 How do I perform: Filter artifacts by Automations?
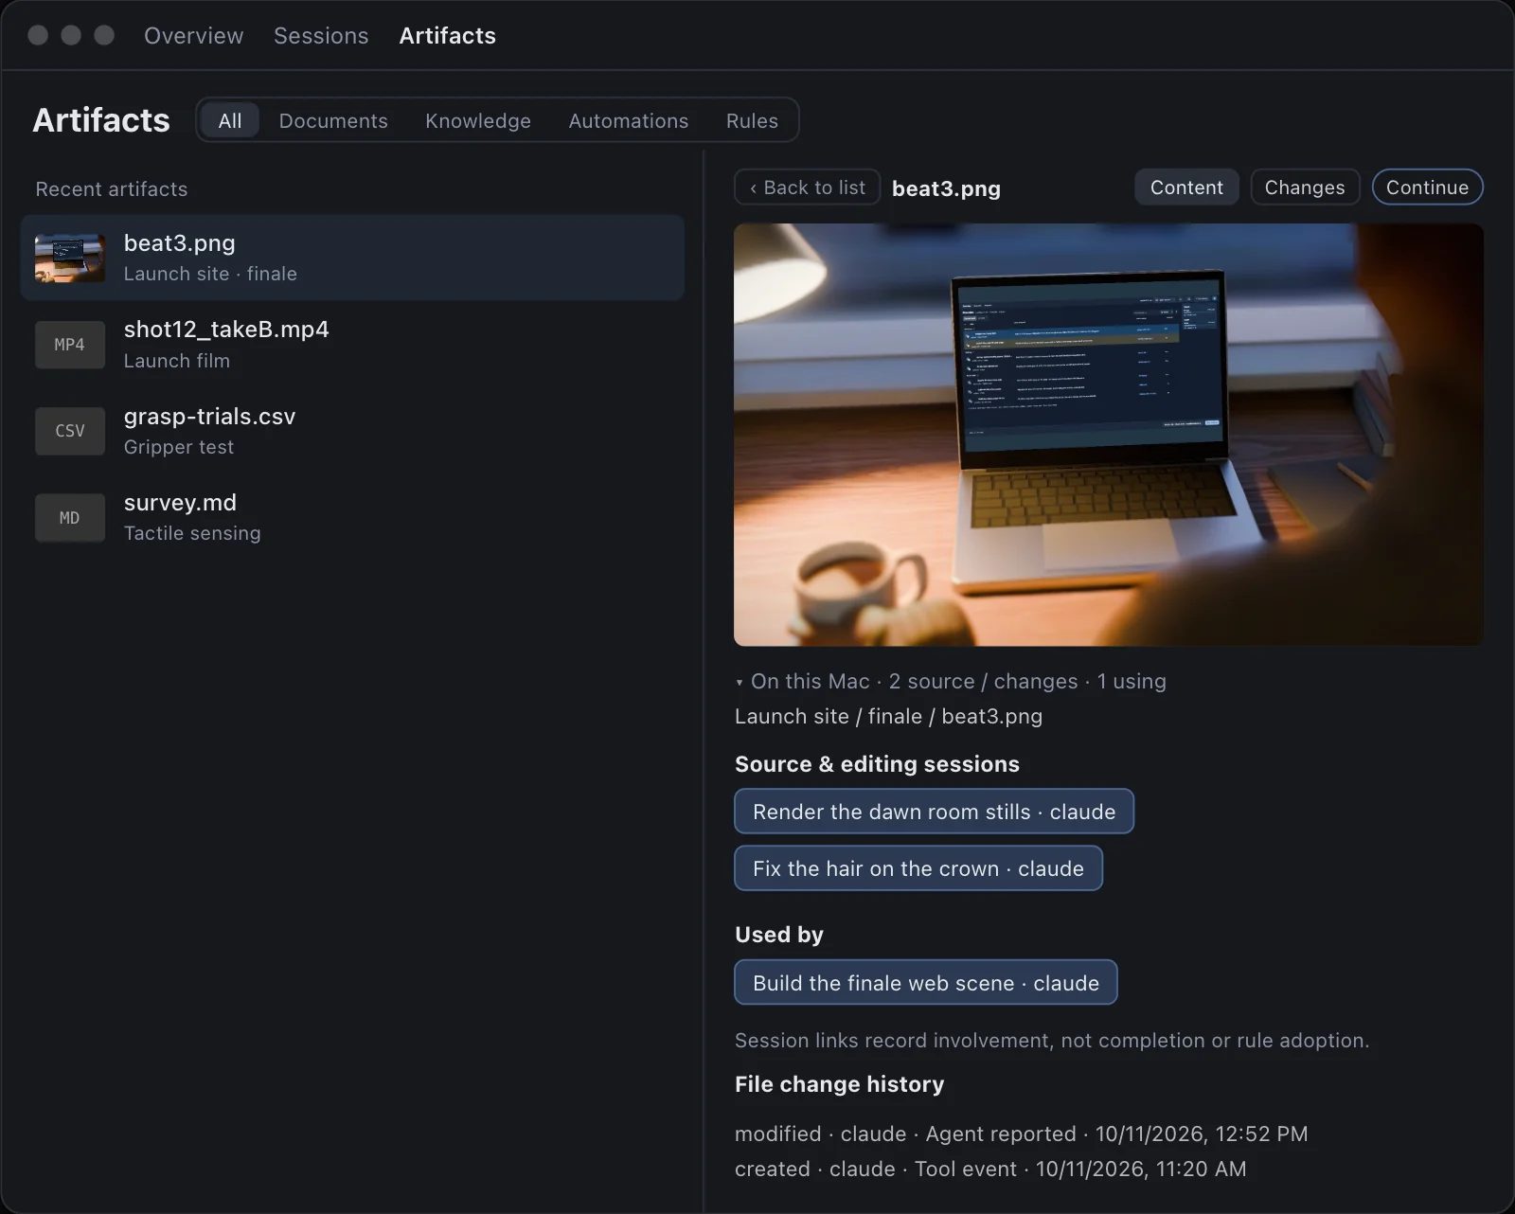tap(629, 120)
